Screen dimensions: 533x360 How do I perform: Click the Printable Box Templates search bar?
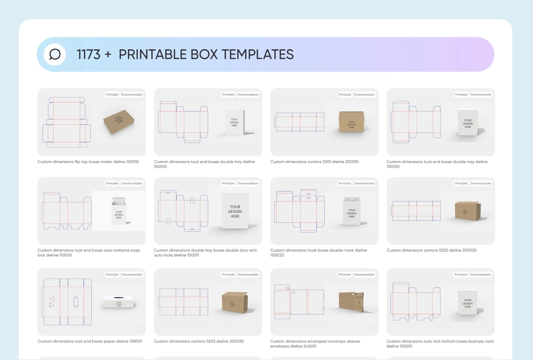(266, 55)
